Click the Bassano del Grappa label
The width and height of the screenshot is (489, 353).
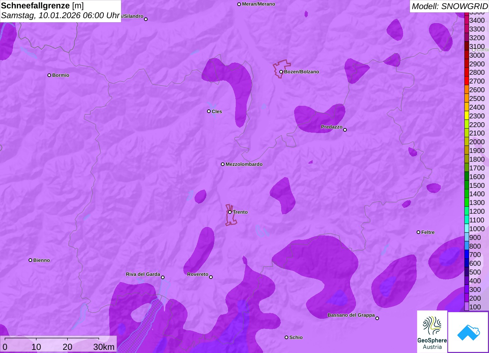coord(351,315)
